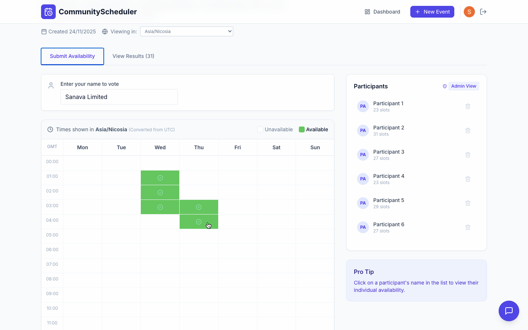Delete Participant 3 using its trash icon

click(x=468, y=154)
